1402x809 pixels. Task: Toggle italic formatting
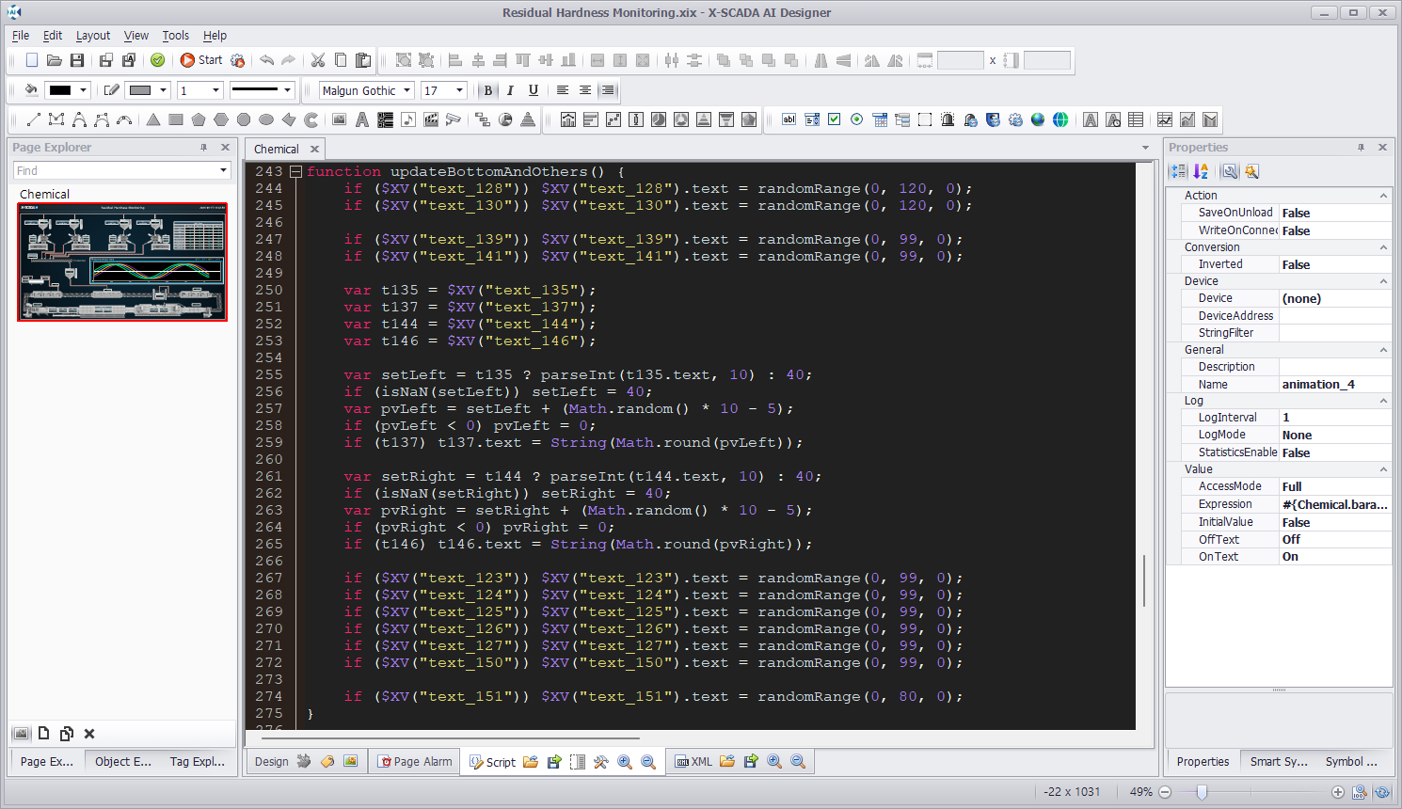click(510, 90)
